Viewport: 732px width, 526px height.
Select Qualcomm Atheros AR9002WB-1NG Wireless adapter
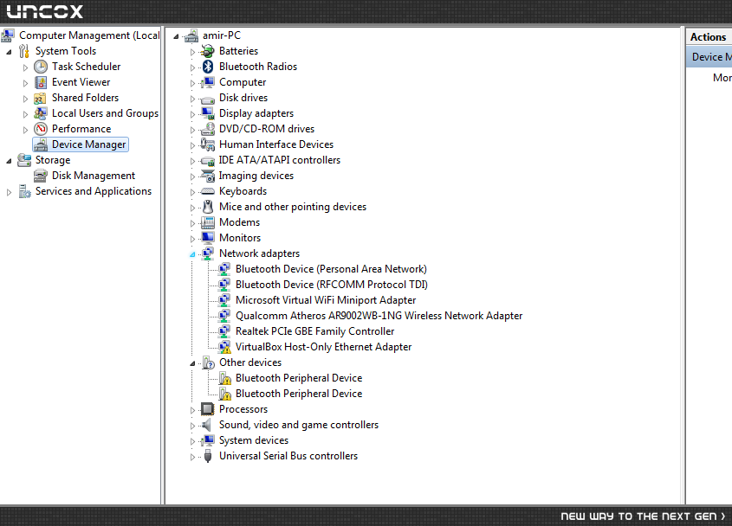click(x=379, y=316)
